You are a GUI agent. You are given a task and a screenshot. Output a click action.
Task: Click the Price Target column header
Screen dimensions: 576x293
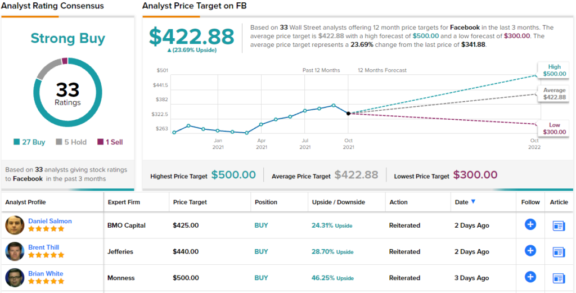[x=190, y=202]
